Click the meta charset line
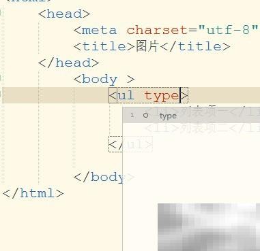Viewport: 260px width, 251px height. pos(167,30)
